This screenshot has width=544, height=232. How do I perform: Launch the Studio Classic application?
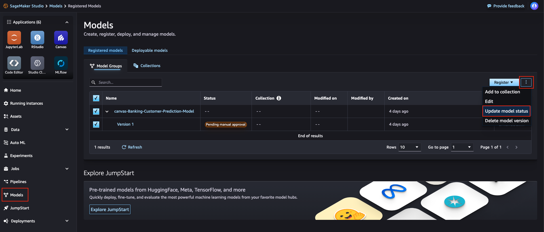(x=37, y=63)
